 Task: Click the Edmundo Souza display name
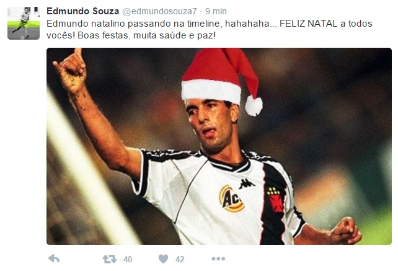pos(82,11)
